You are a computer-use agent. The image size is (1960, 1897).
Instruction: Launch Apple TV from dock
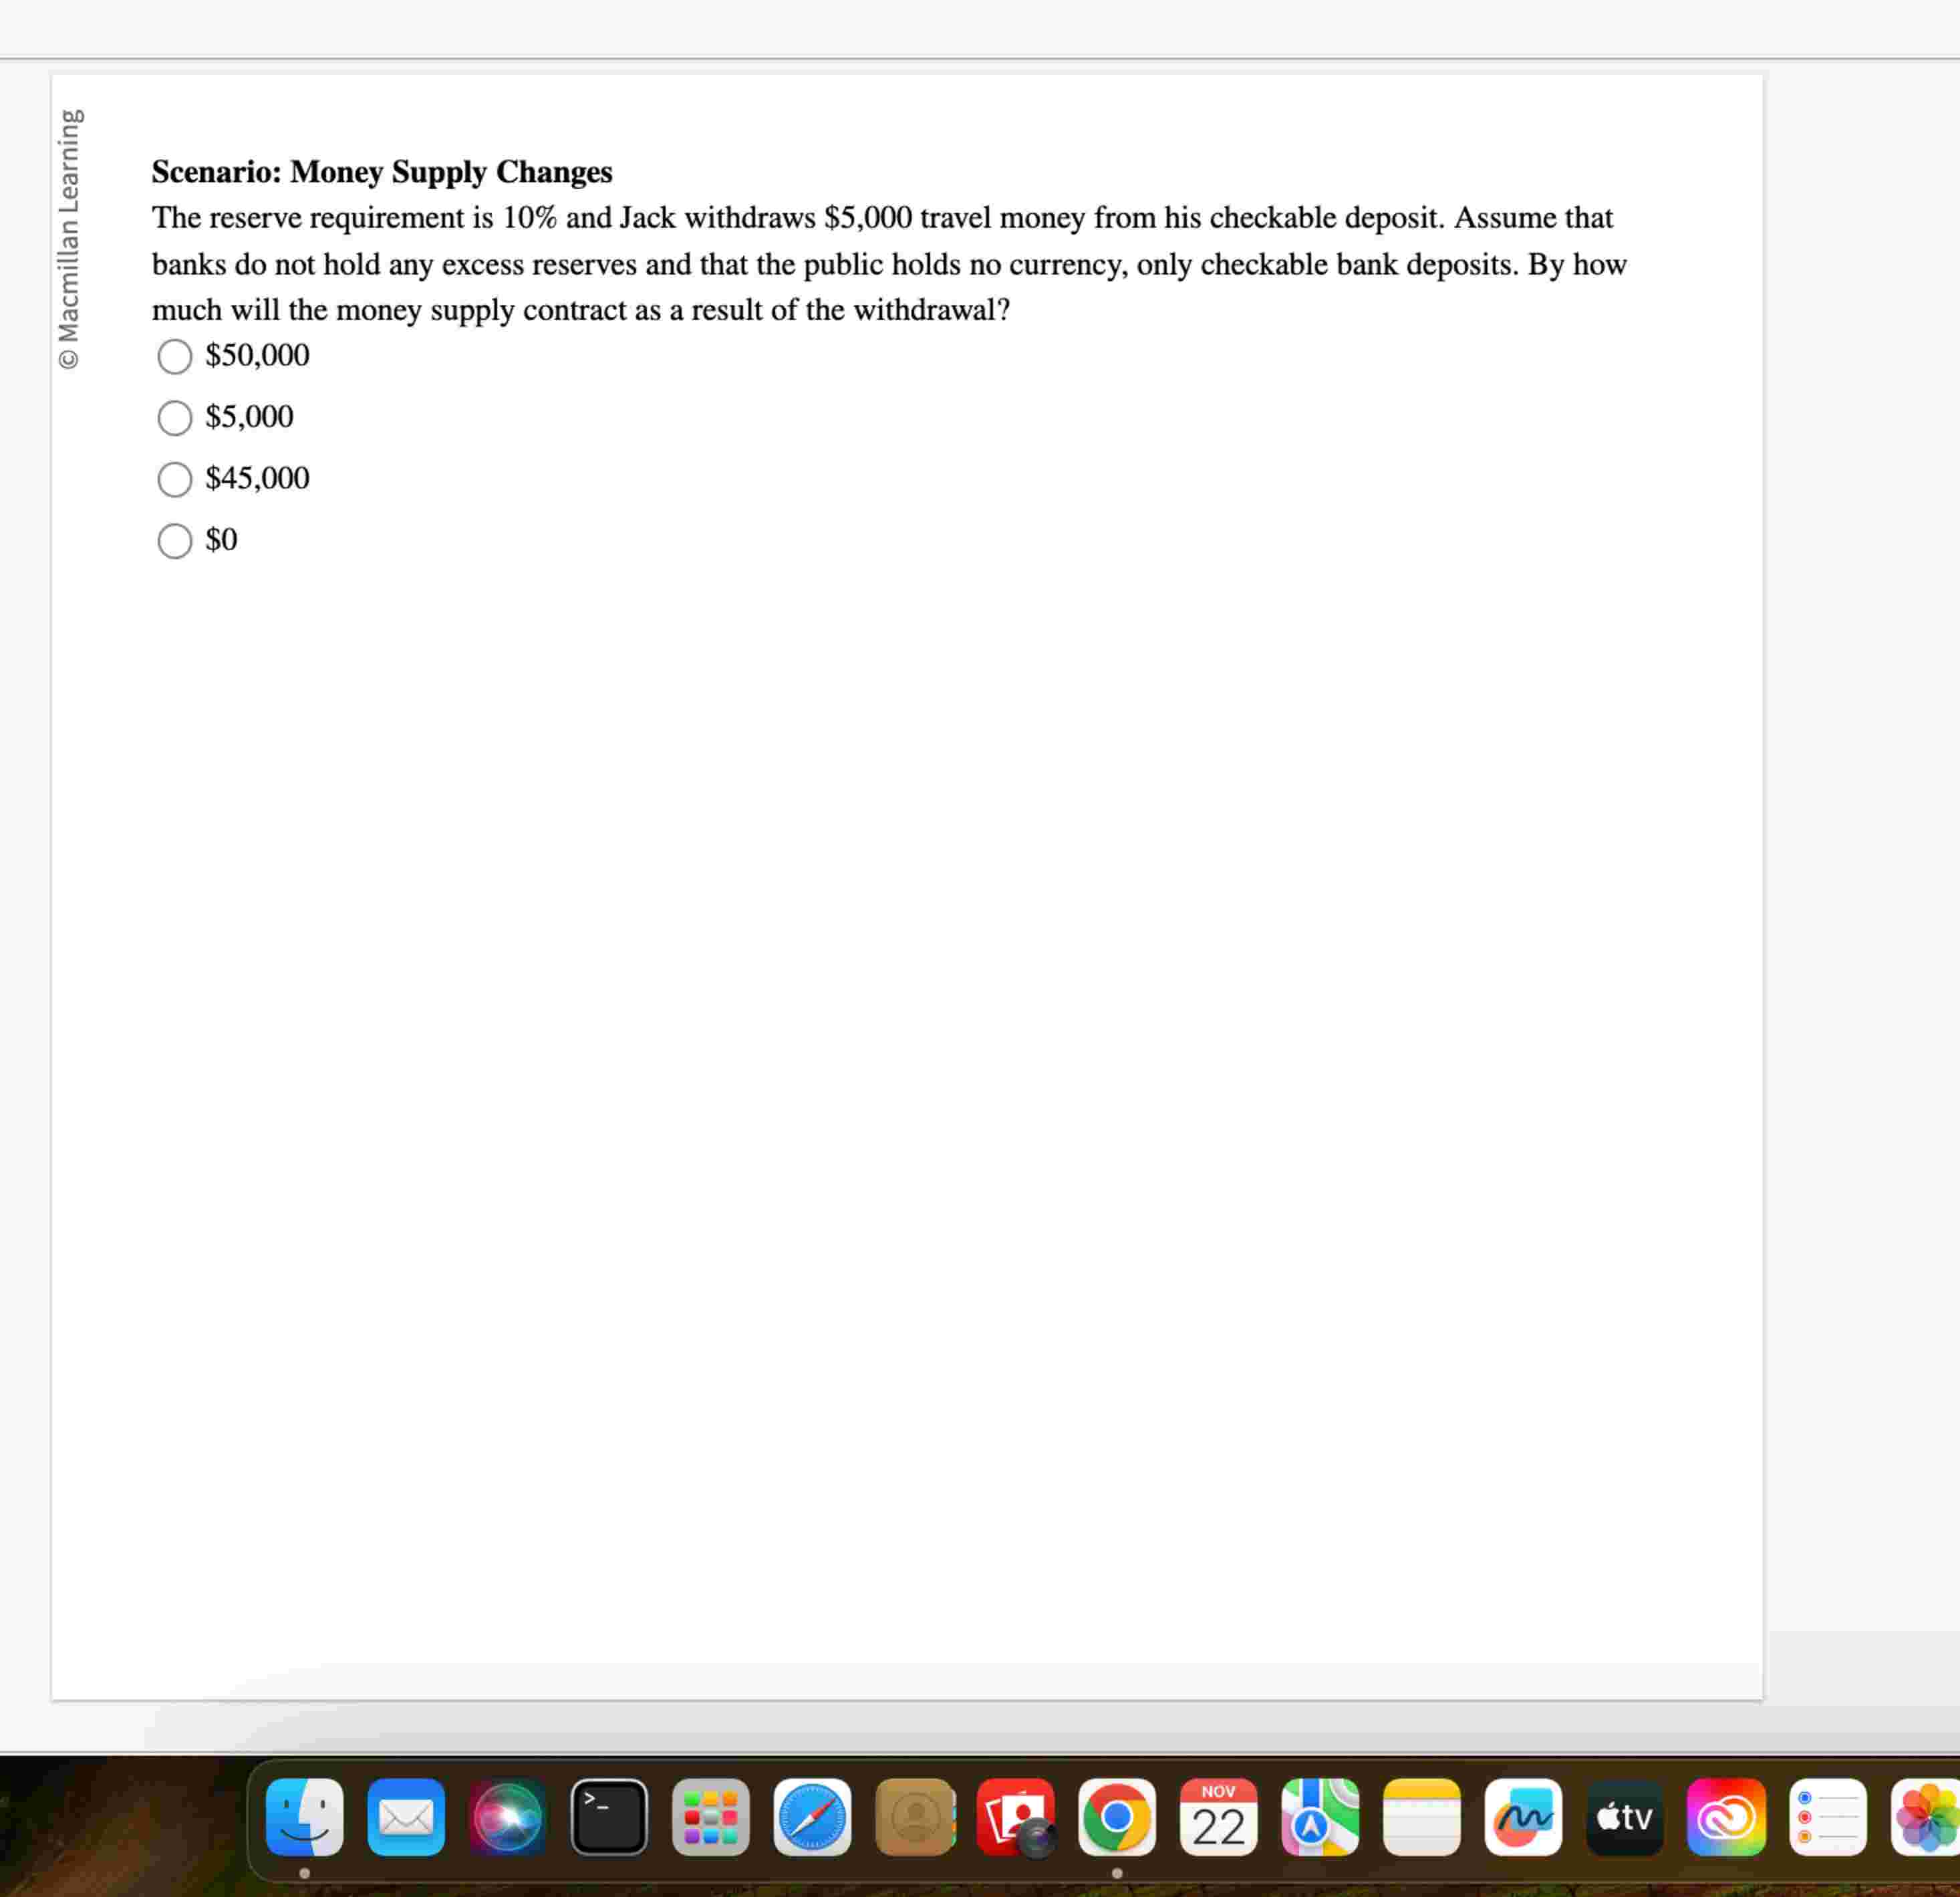click(x=1624, y=1816)
